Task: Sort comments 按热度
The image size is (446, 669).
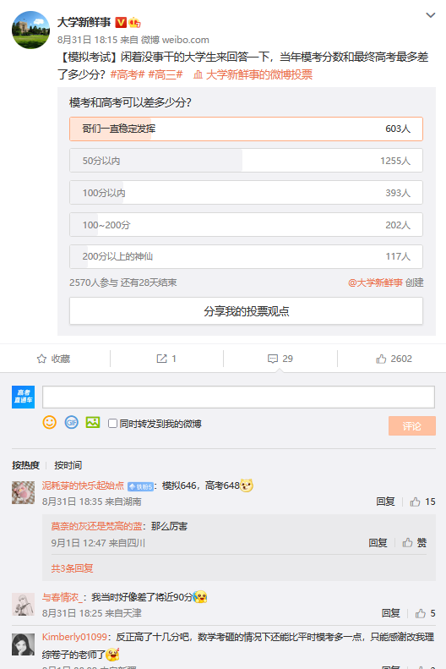Action: pos(25,465)
